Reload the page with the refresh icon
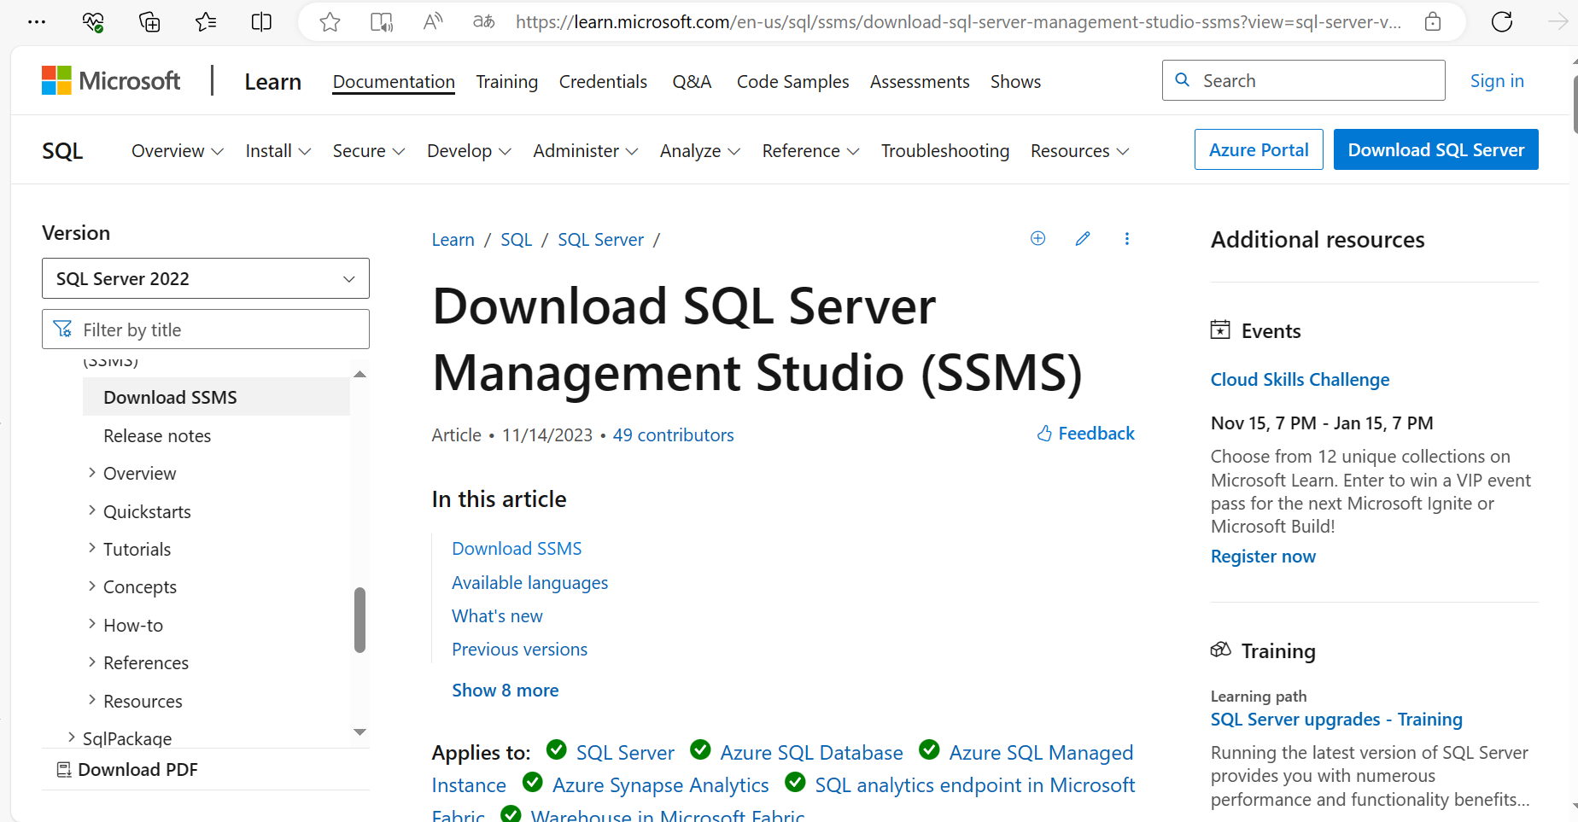Image resolution: width=1578 pixels, height=822 pixels. point(1502,21)
